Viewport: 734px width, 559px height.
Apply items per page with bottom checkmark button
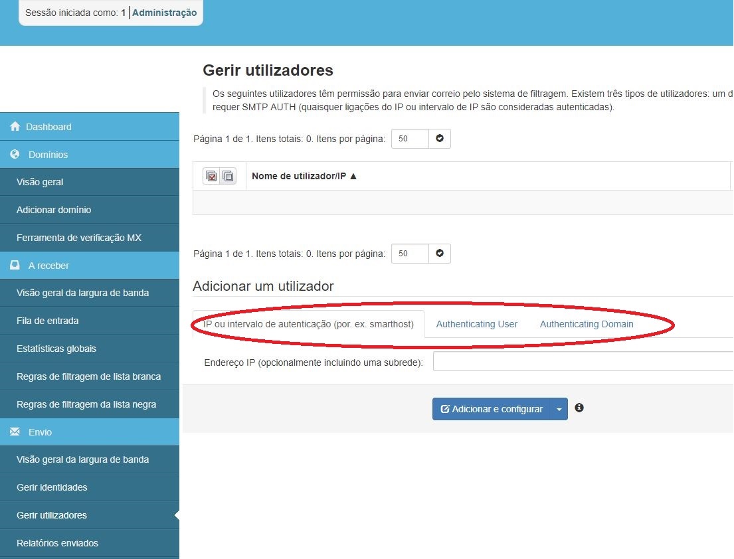[x=439, y=253]
